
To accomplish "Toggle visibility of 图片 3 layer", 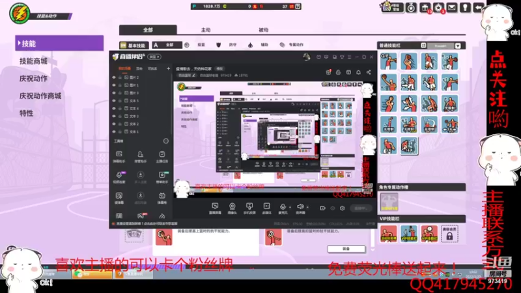I will [x=114, y=93].
